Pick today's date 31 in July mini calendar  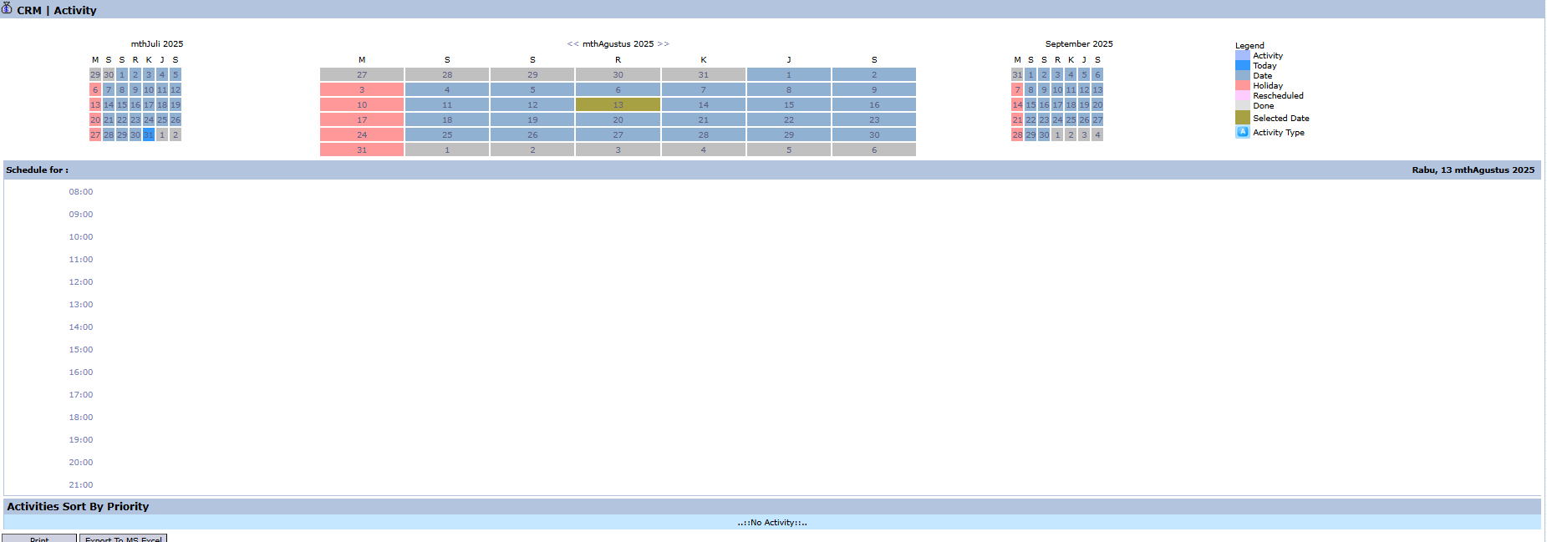[149, 134]
